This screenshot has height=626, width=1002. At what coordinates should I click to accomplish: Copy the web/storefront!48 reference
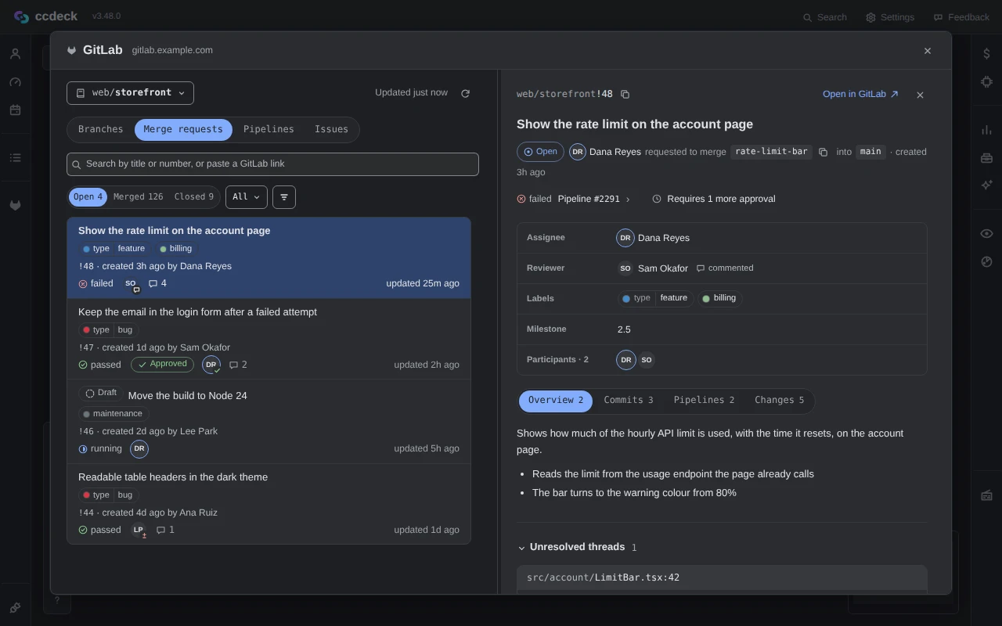click(625, 95)
